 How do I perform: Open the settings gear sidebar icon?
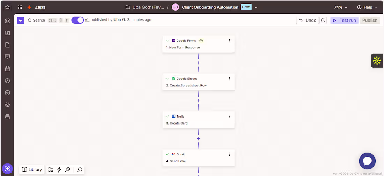click(x=7, y=105)
